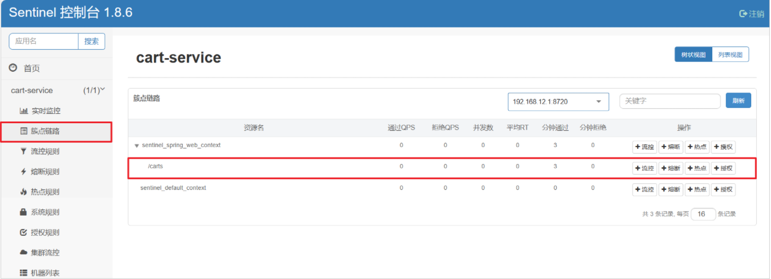The height and width of the screenshot is (279, 771).
Task: Click the 搜索 search button
Action: point(92,41)
